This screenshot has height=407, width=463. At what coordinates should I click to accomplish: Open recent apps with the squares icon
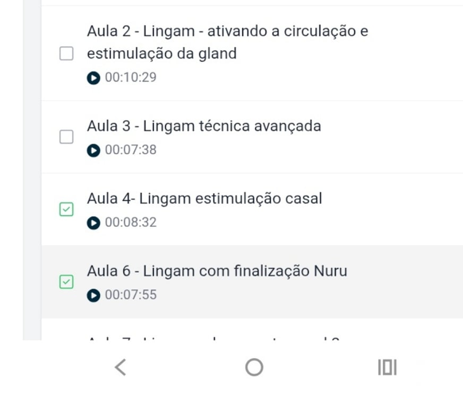[387, 367]
